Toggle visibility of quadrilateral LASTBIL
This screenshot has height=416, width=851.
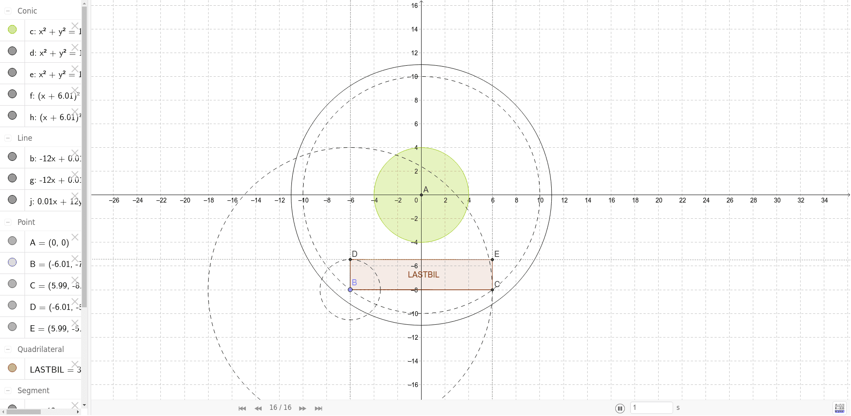coord(12,368)
